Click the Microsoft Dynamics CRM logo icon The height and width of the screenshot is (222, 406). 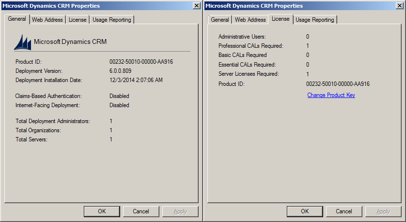point(22,42)
